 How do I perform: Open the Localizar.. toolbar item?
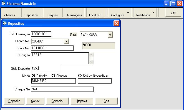96,13
